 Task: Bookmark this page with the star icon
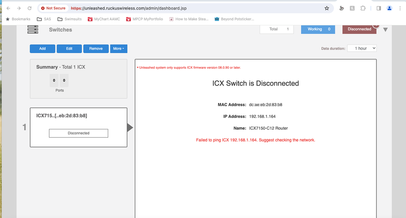327,8
